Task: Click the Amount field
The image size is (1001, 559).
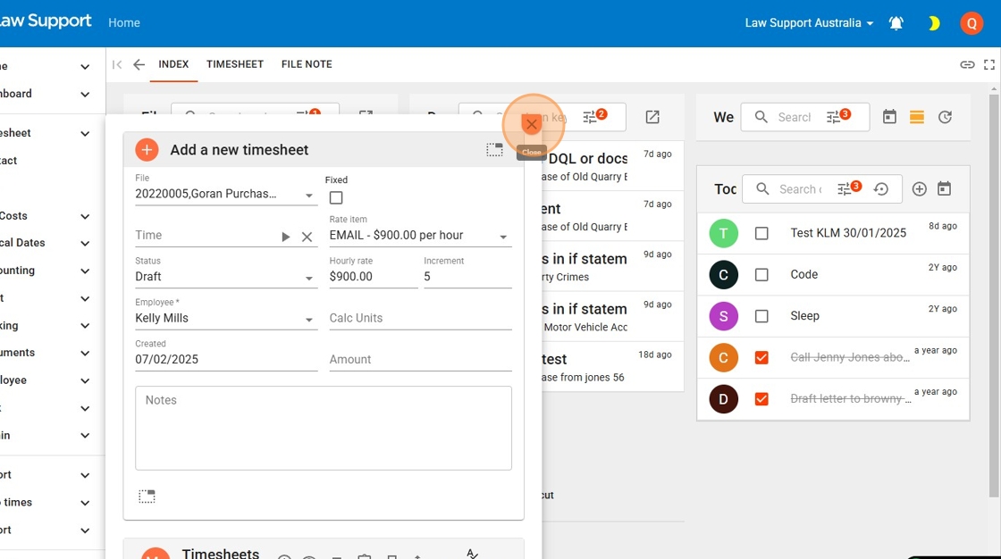Action: [x=420, y=360]
